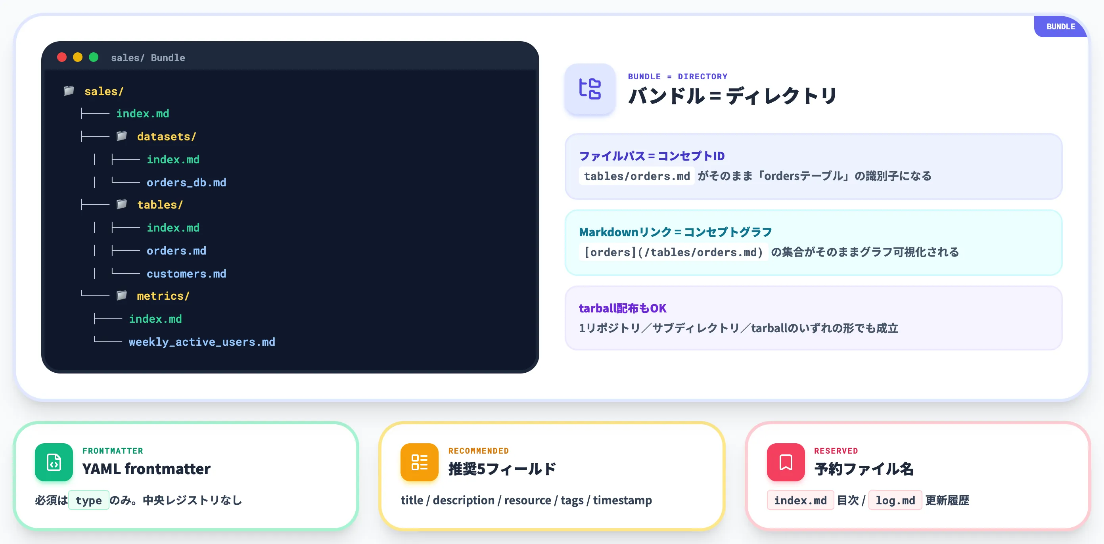Select orders.md in tables folder
The height and width of the screenshot is (544, 1104).
(176, 251)
